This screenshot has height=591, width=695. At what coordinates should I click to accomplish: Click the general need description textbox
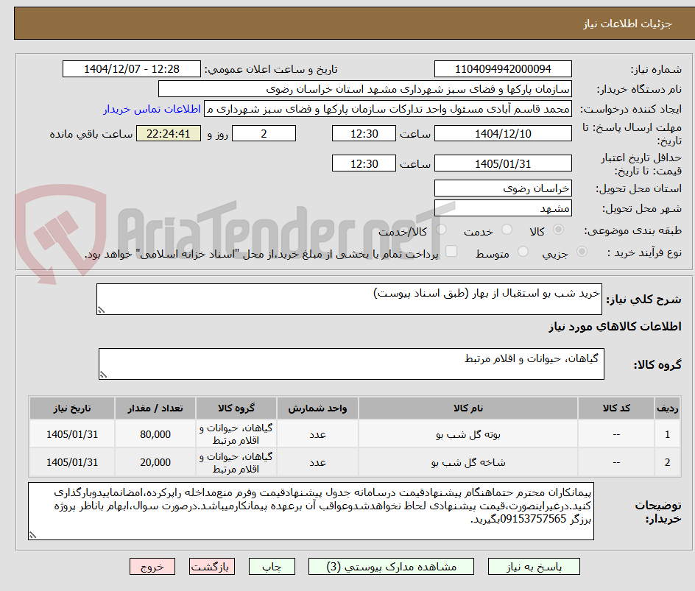[x=349, y=300]
